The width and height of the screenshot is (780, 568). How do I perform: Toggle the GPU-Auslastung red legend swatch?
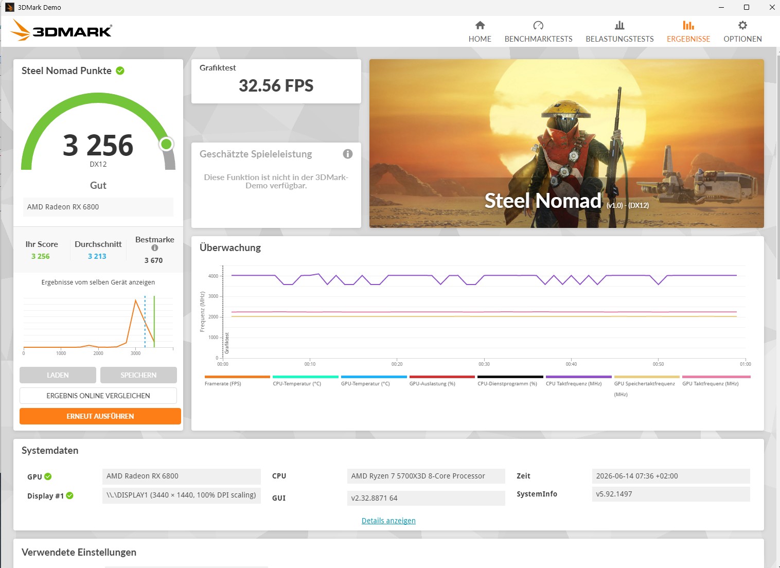click(442, 377)
